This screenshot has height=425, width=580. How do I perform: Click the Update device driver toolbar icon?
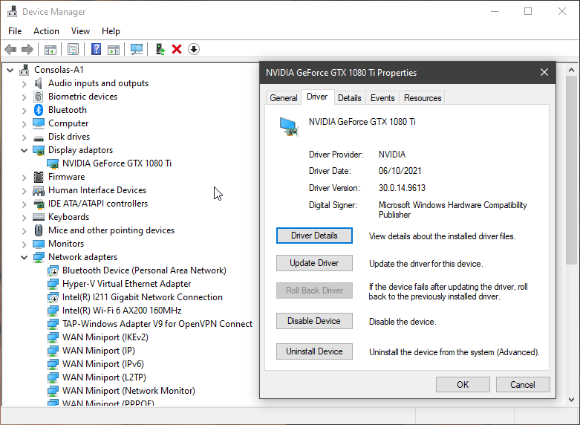pos(160,49)
